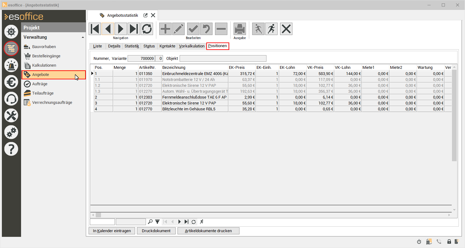Click the first running figure toolbar icon
465x248 pixels.
(258, 29)
